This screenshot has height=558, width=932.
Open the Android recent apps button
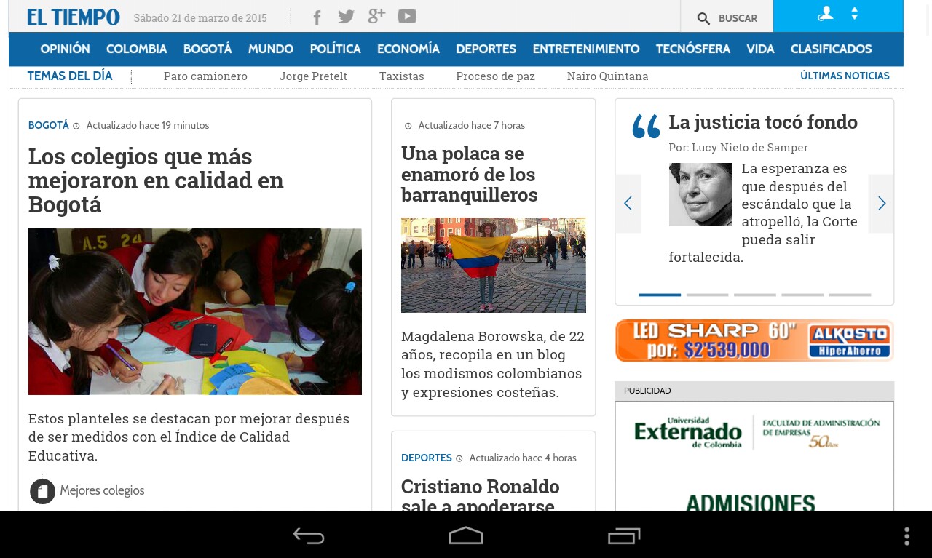point(624,536)
